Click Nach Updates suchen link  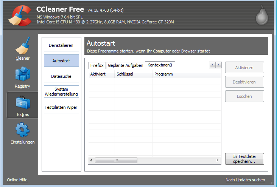coord(245,180)
